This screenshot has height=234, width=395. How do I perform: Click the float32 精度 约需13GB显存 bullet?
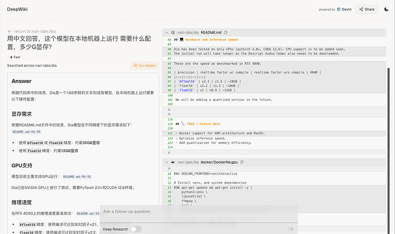coord(48,151)
